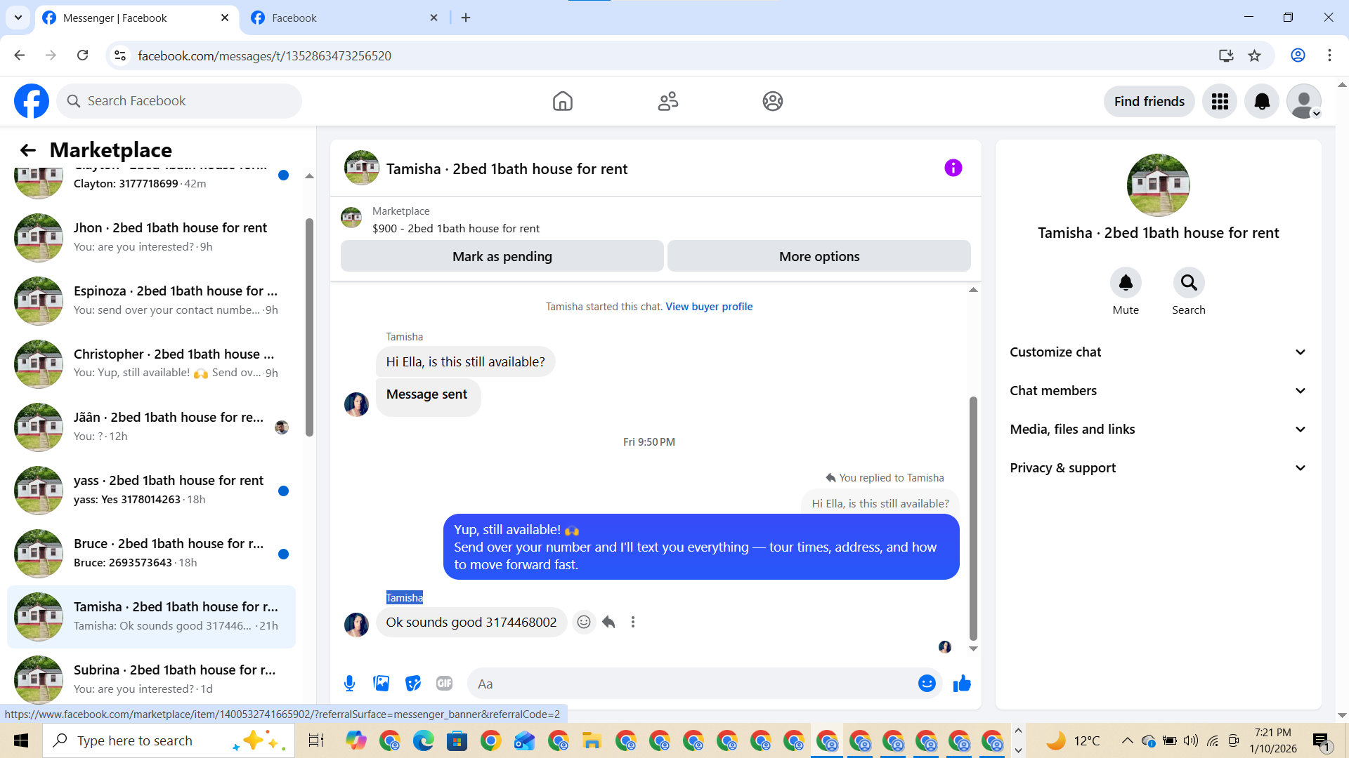Send a thumbs-up like
This screenshot has width=1349, height=758.
(962, 684)
